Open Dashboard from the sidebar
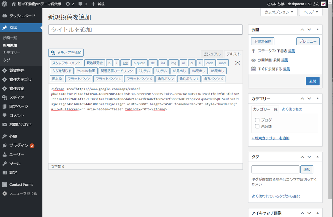333x217 pixels. coord(22,16)
